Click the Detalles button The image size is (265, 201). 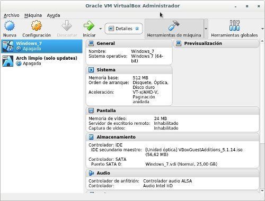click(123, 29)
